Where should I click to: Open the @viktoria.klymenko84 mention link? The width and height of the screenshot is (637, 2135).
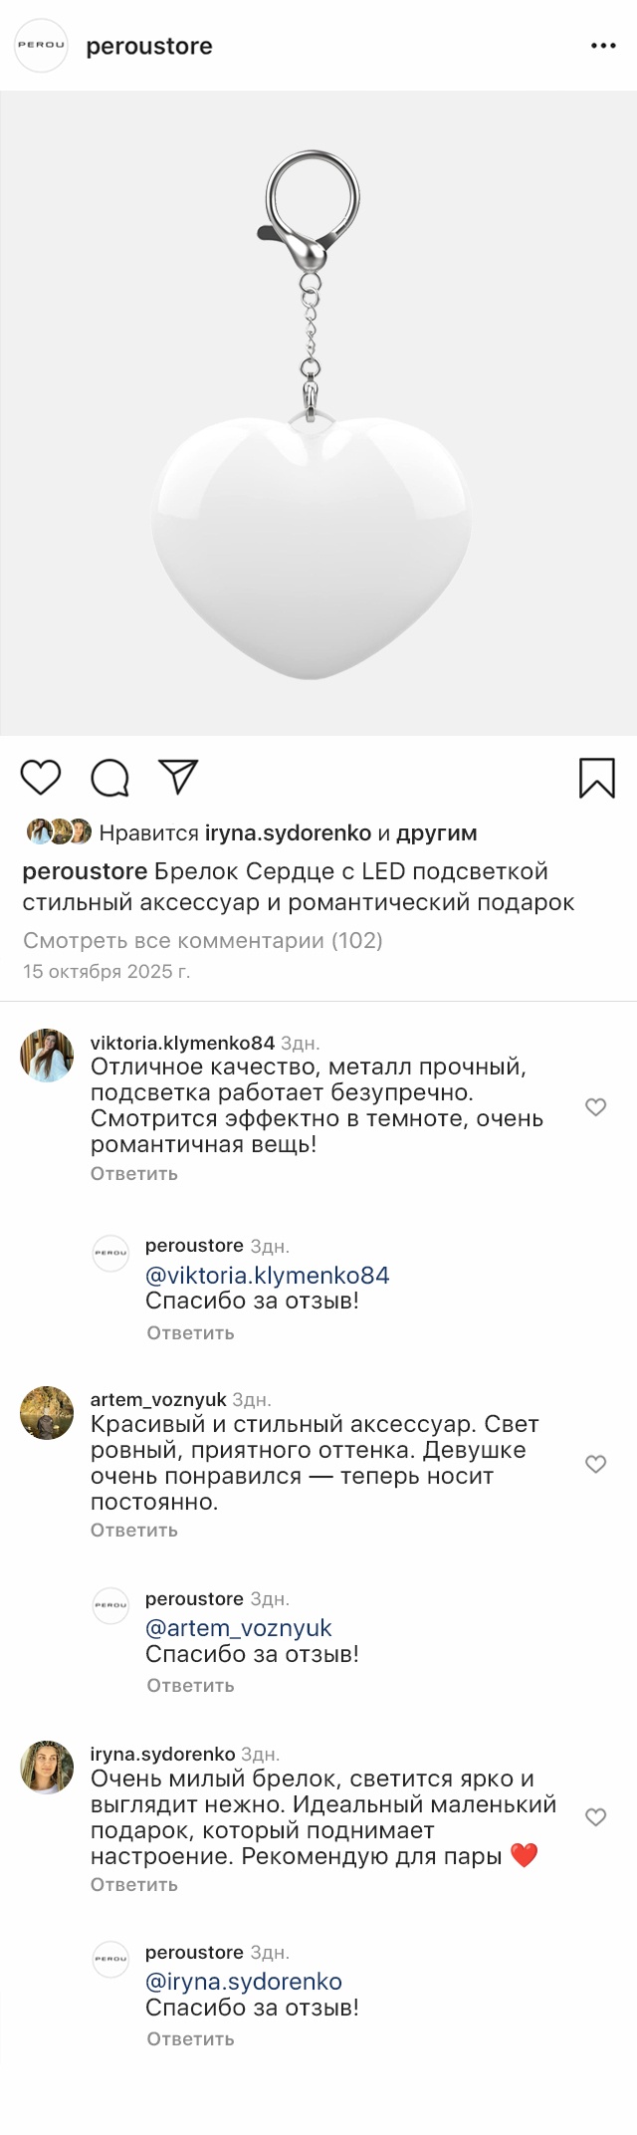267,1275
